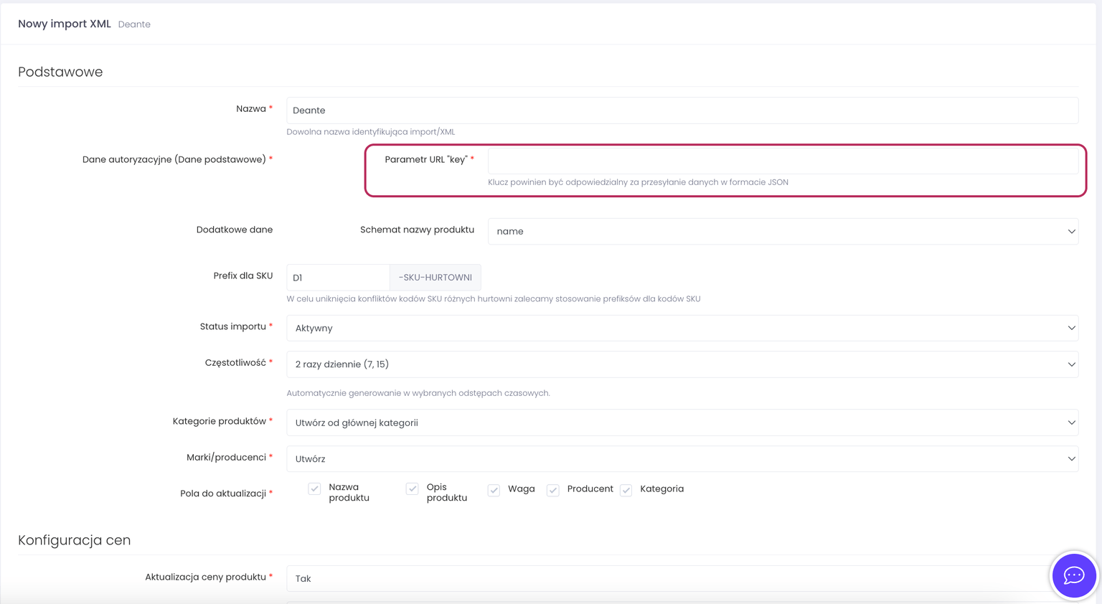The image size is (1102, 604).
Task: Open the Częstotliwość dropdown
Action: (x=682, y=364)
